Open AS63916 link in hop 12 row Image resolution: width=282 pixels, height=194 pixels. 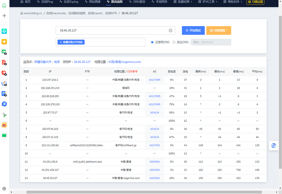tap(154, 170)
